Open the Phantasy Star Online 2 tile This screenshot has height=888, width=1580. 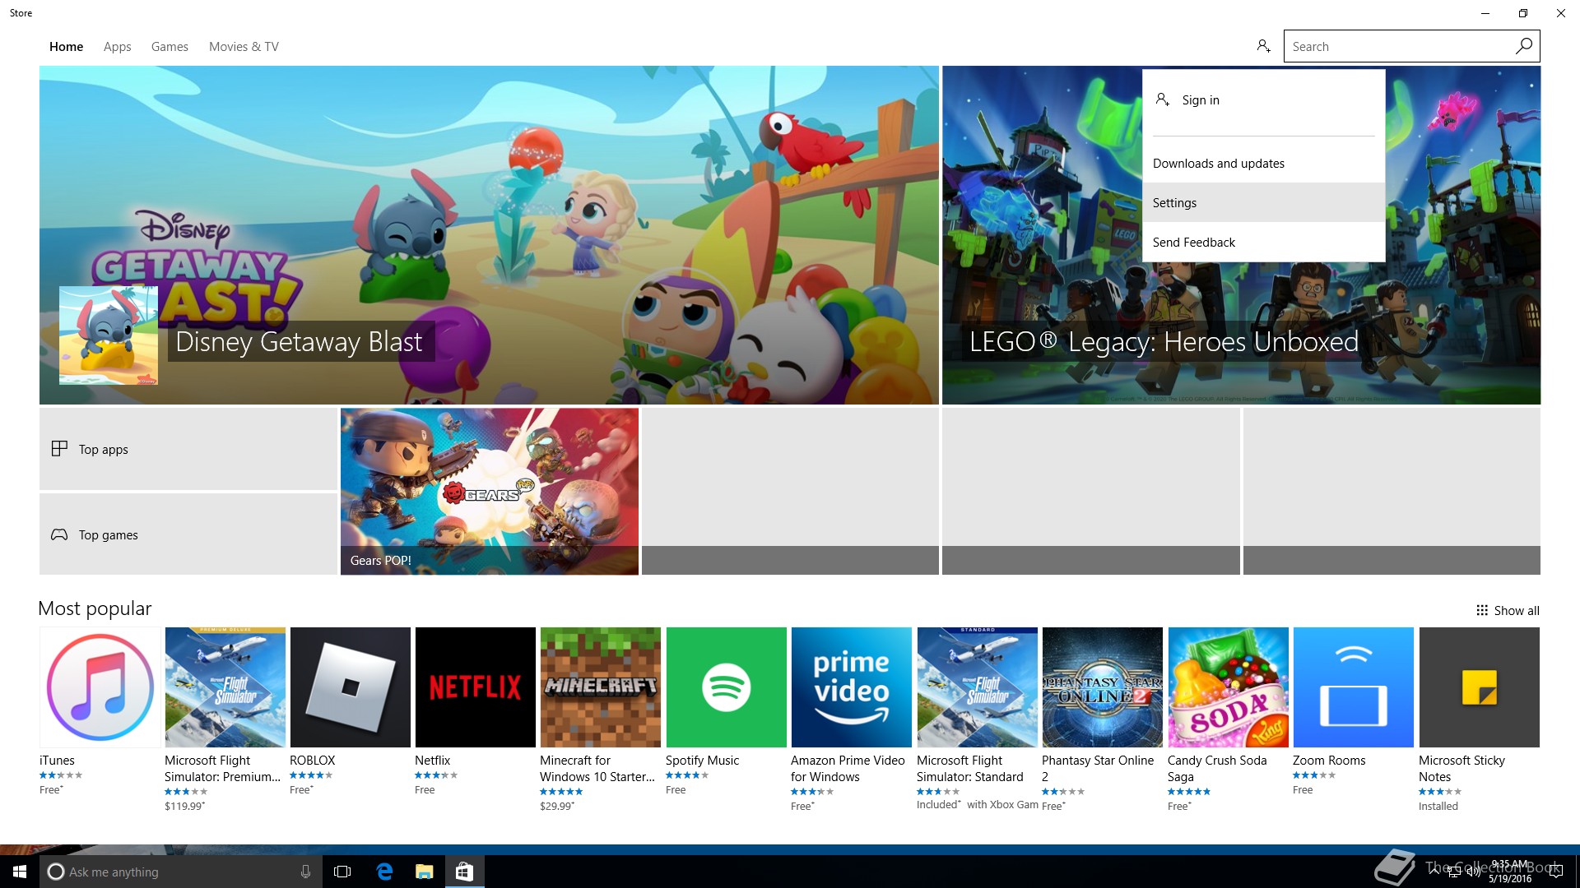tap(1103, 687)
